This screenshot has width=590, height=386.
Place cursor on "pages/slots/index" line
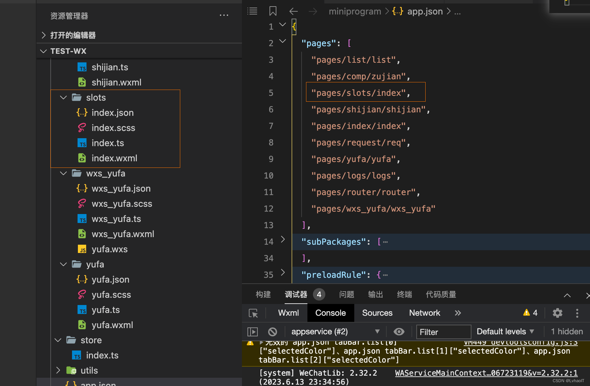pos(361,93)
